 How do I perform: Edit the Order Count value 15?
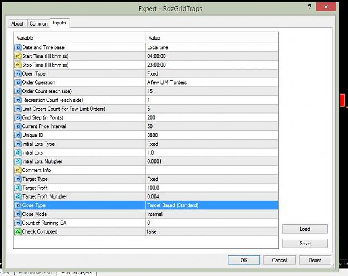pos(212,91)
